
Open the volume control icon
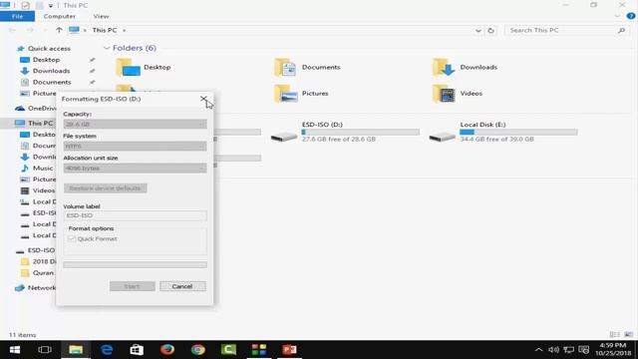[553, 350]
